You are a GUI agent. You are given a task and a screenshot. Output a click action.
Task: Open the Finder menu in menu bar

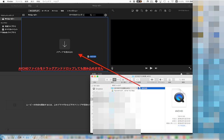tap(10, 1)
